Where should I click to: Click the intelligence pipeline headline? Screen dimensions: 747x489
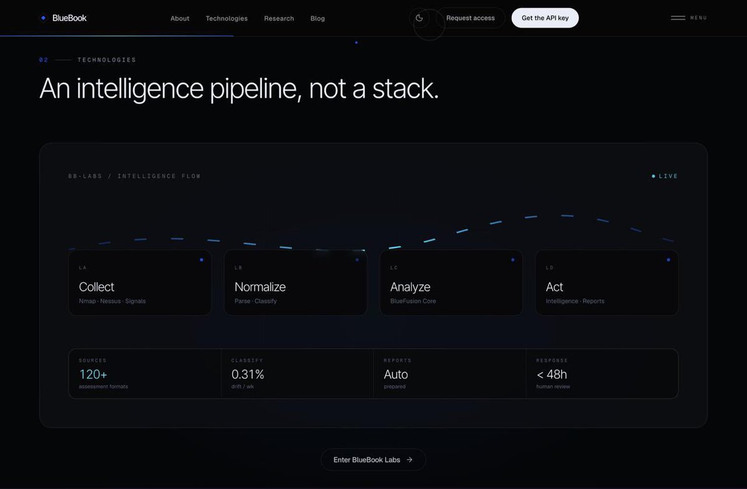pyautogui.click(x=239, y=88)
